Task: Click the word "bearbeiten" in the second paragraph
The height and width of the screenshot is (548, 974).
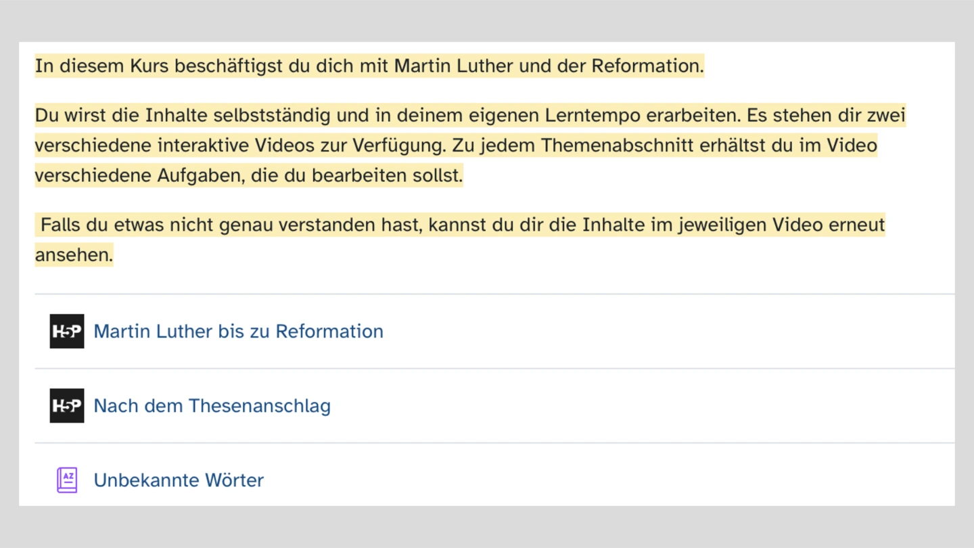Action: point(359,176)
